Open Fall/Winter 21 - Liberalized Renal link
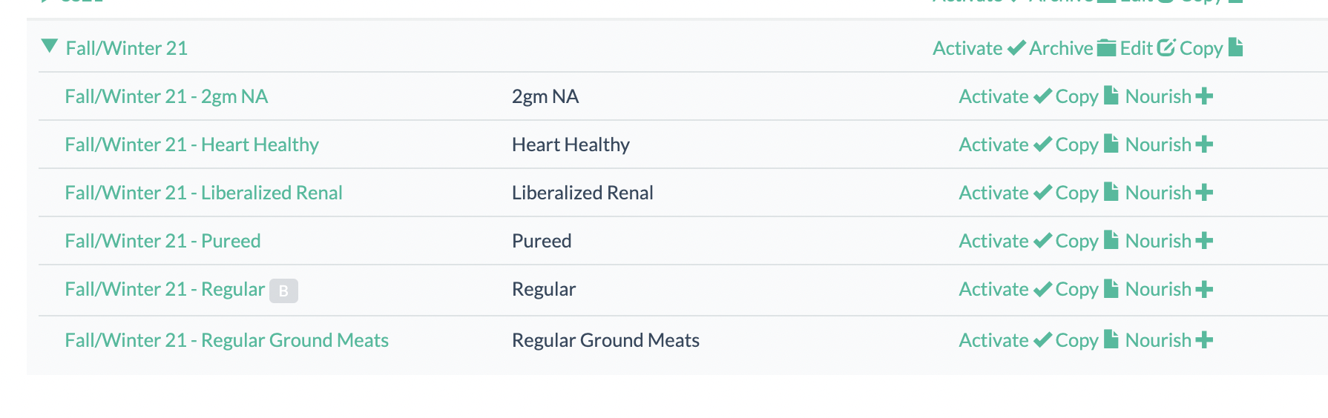This screenshot has width=1328, height=418. [x=203, y=193]
